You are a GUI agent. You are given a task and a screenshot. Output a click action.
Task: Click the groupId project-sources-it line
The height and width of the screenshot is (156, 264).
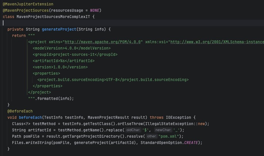(x=75, y=54)
